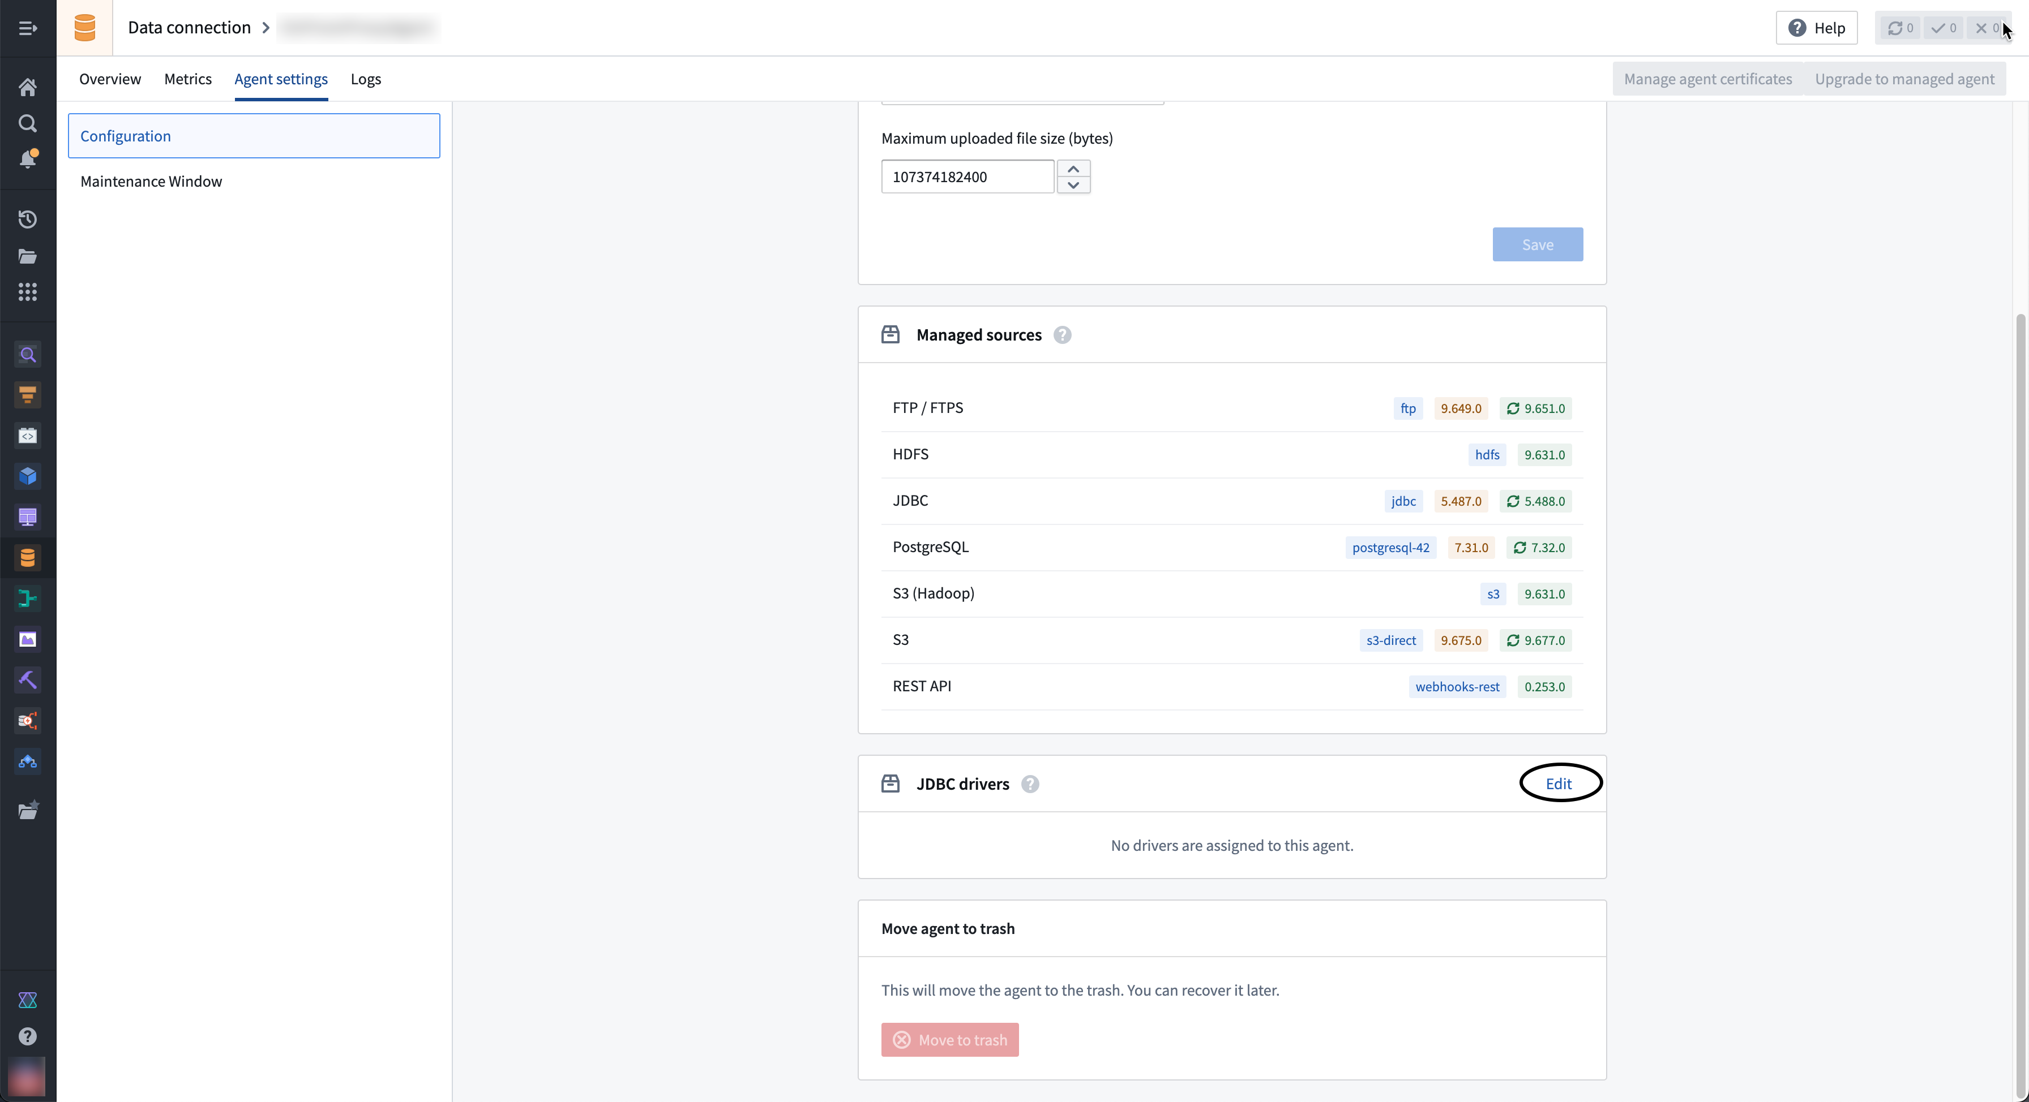
Task: Expand the sidebar menu icon
Action: (x=28, y=28)
